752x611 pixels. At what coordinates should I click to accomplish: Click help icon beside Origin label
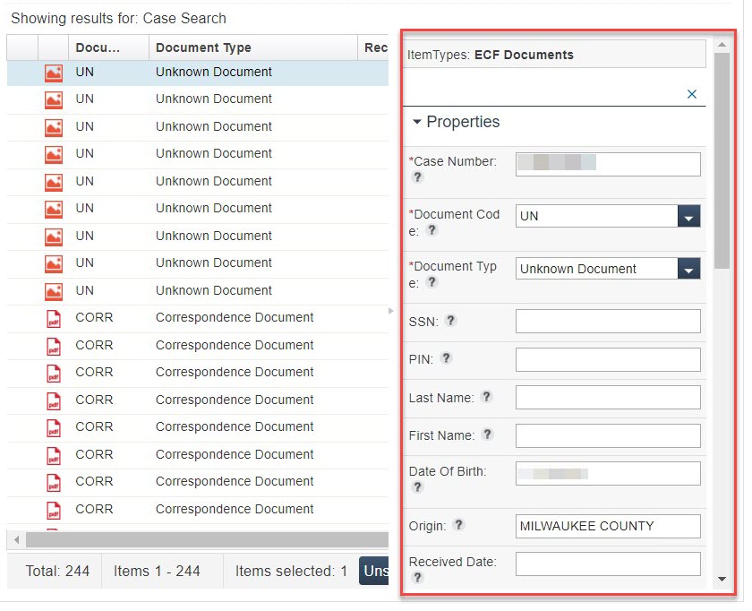(458, 525)
